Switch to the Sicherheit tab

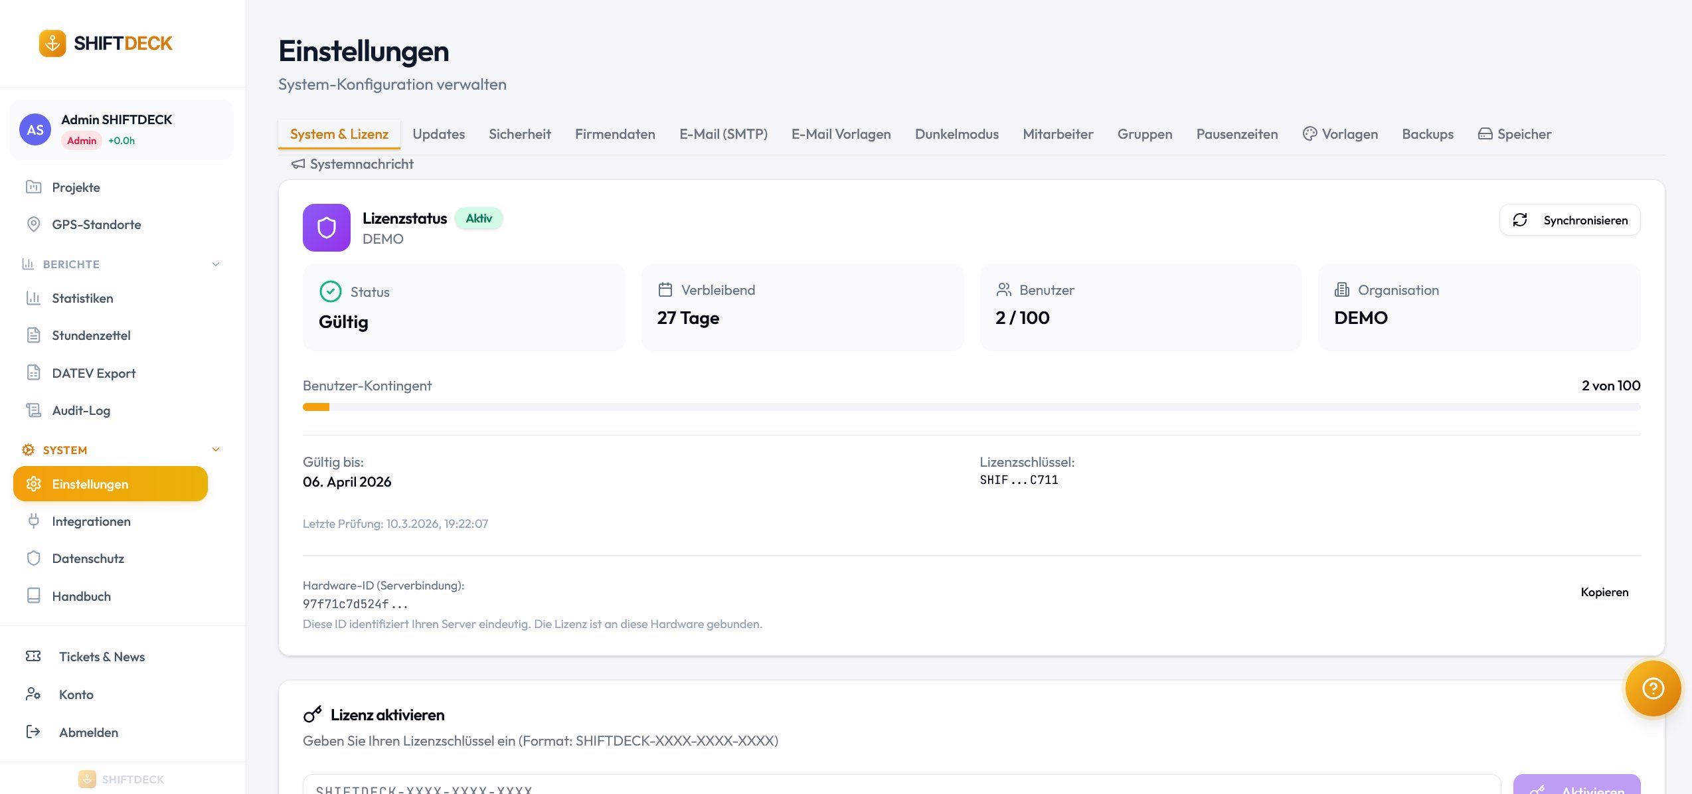(519, 134)
